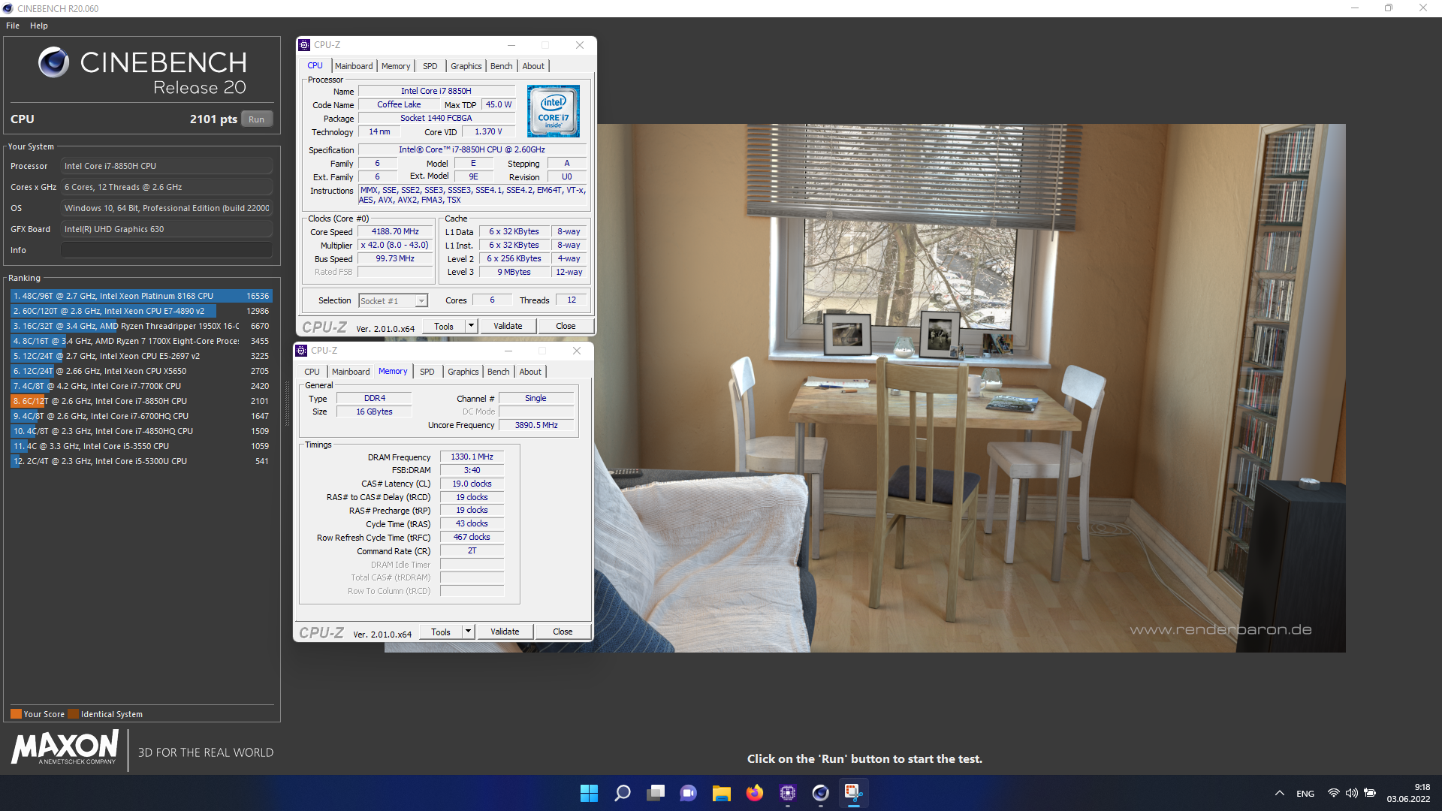Image resolution: width=1442 pixels, height=811 pixels.
Task: Click Tools button in upper CPU-Z
Action: tap(444, 327)
